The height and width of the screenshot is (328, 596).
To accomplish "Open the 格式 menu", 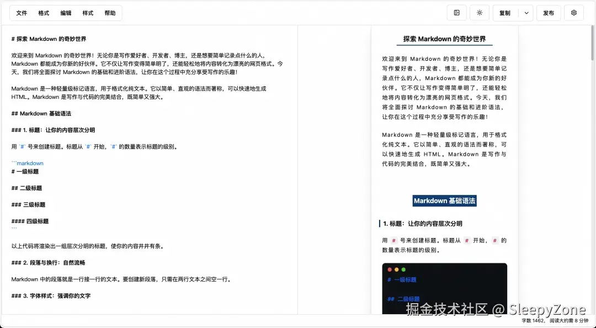I will pos(44,13).
